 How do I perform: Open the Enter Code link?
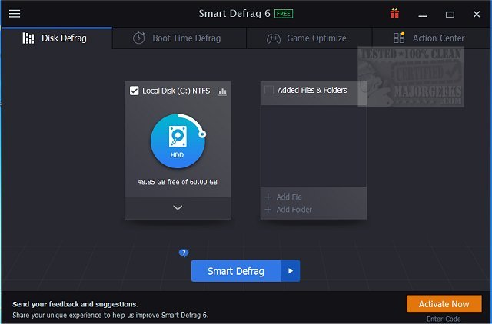[444, 319]
